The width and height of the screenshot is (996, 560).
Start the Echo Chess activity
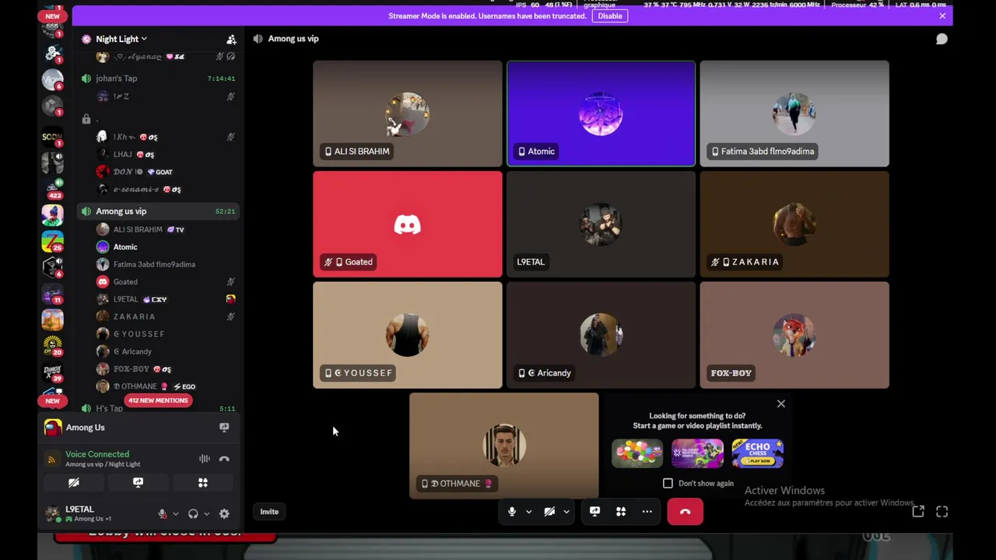tap(758, 453)
